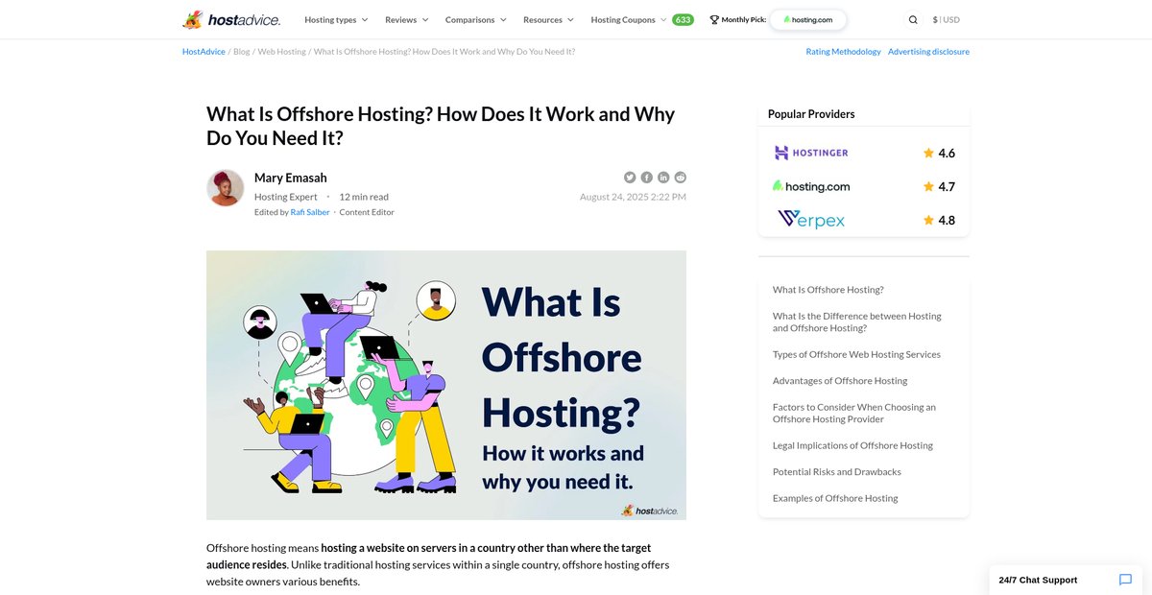The width and height of the screenshot is (1152, 595).
Task: Go to HostAdvice breadcrumb link
Action: (204, 52)
